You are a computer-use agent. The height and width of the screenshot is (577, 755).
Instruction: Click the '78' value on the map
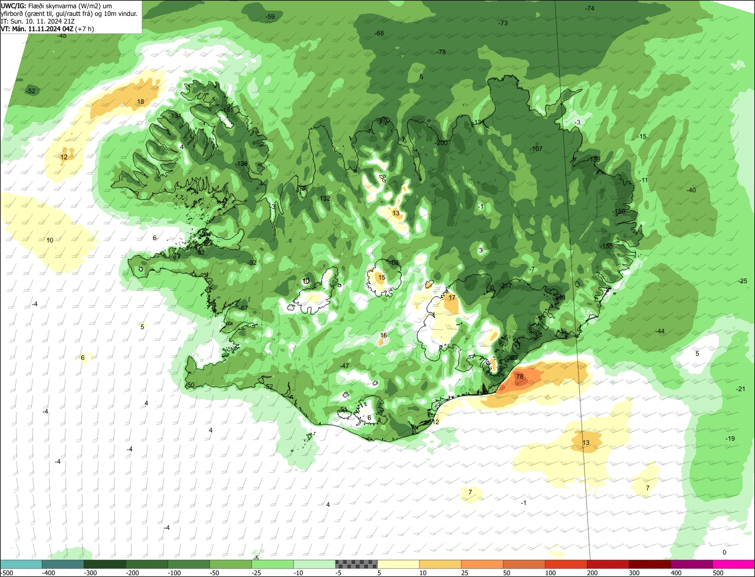[x=520, y=376]
